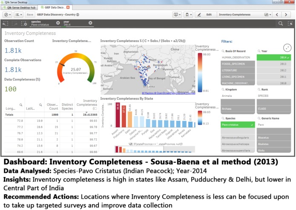
Task: Click the Delhi bar in state chart
Action: tap(130, 119)
